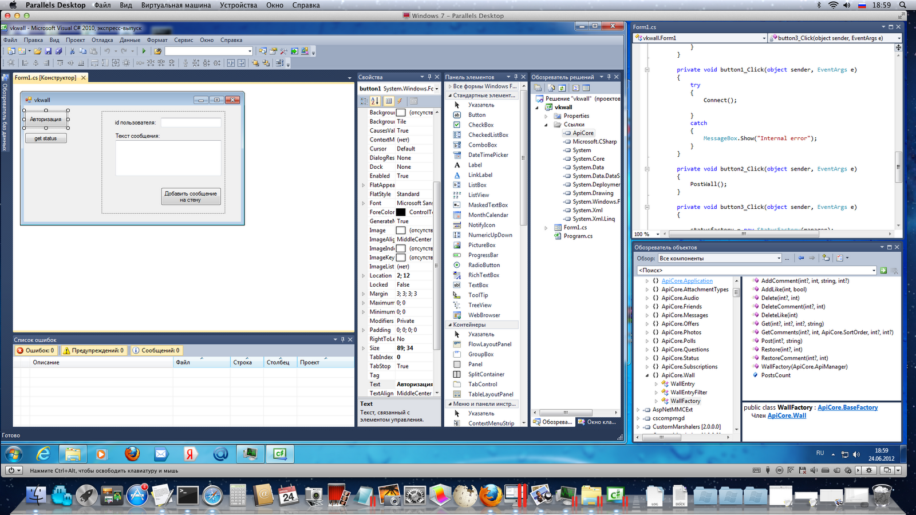Toggle the messages filter 'Сообщений: 0'

click(x=156, y=351)
